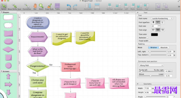Viewport: 182px width, 98px height.
Task: Select the 'Choose any cool style' box
Action: tap(38, 81)
